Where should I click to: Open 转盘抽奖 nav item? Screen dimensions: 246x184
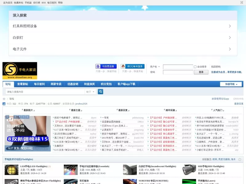pyautogui.click(x=89, y=84)
